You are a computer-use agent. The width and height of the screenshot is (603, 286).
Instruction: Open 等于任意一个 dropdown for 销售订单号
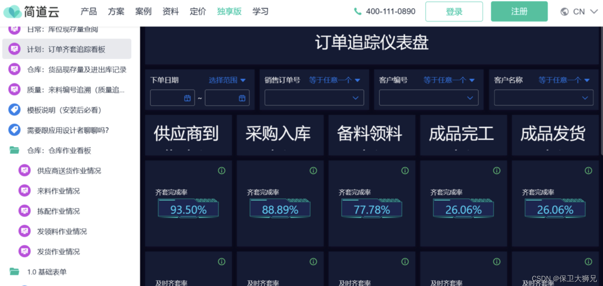point(334,80)
